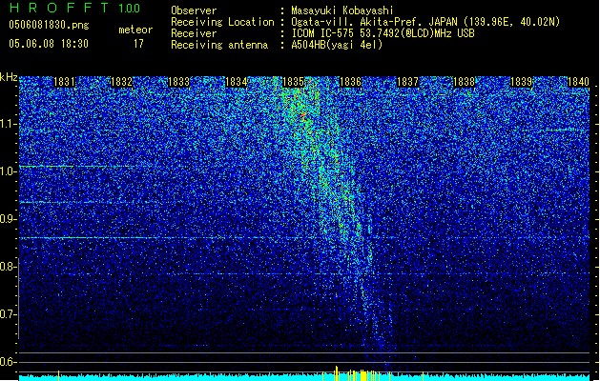
Task: Click the 1834 time marker
Action: pyautogui.click(x=237, y=82)
